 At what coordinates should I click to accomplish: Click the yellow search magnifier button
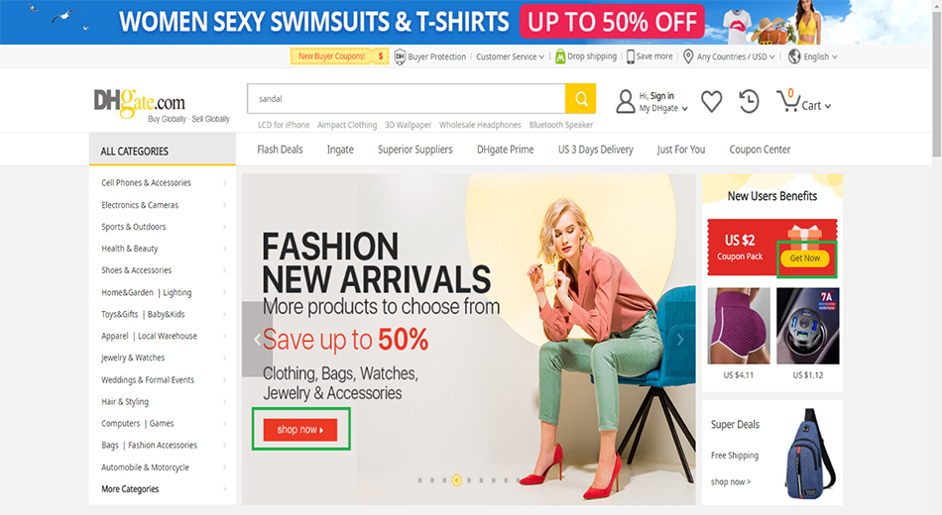580,98
